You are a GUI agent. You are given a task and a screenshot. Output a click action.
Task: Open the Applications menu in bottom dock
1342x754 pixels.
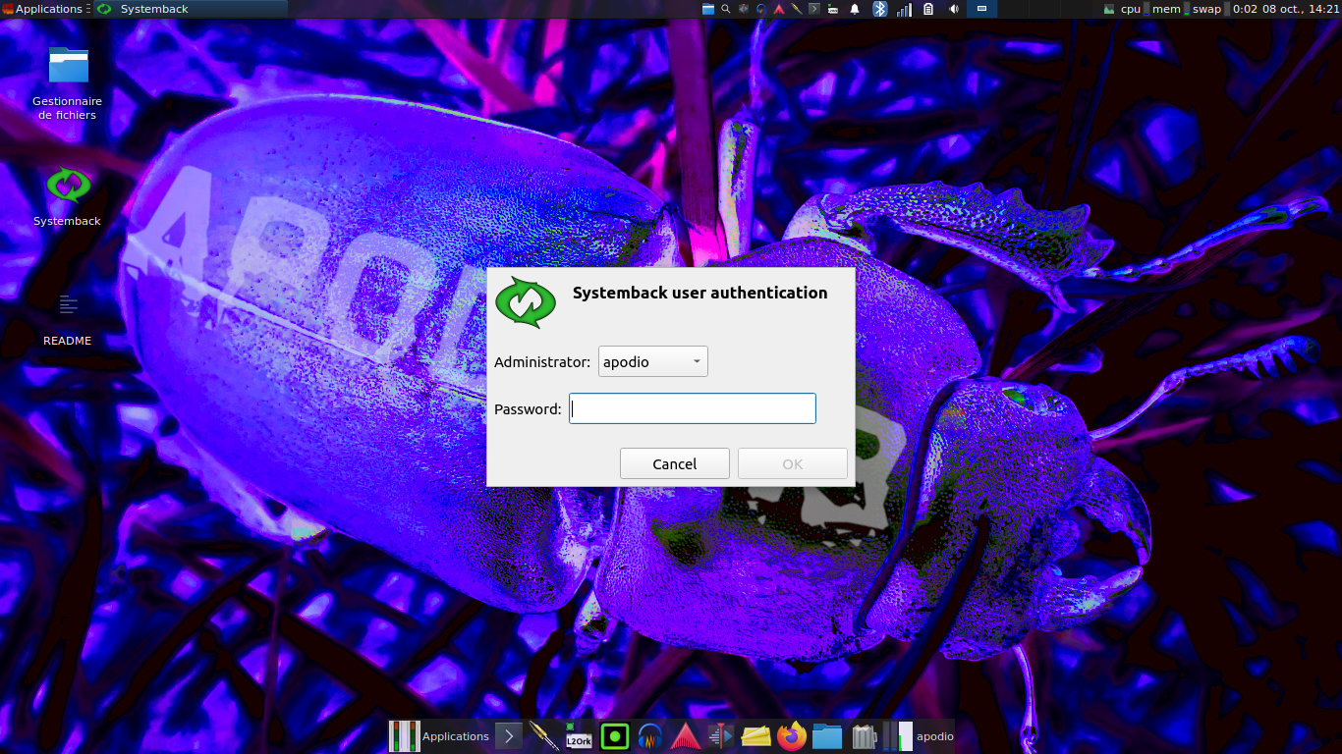click(x=454, y=735)
